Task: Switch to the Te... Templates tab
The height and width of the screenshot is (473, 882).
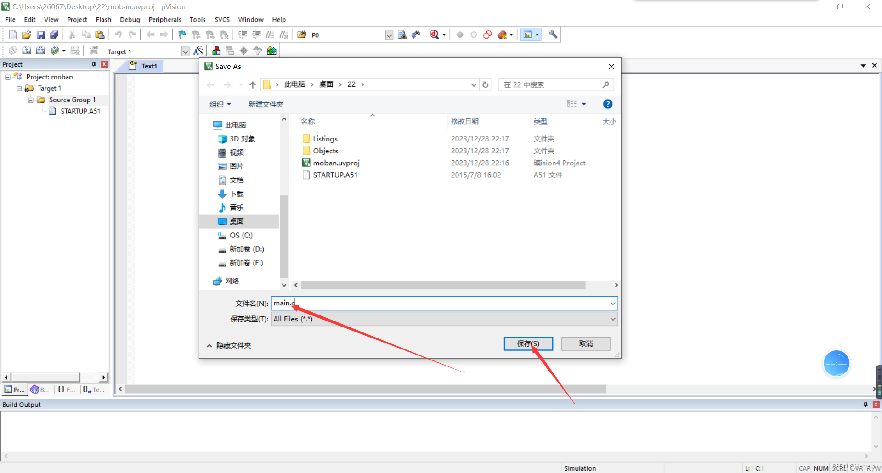Action: tap(94, 389)
